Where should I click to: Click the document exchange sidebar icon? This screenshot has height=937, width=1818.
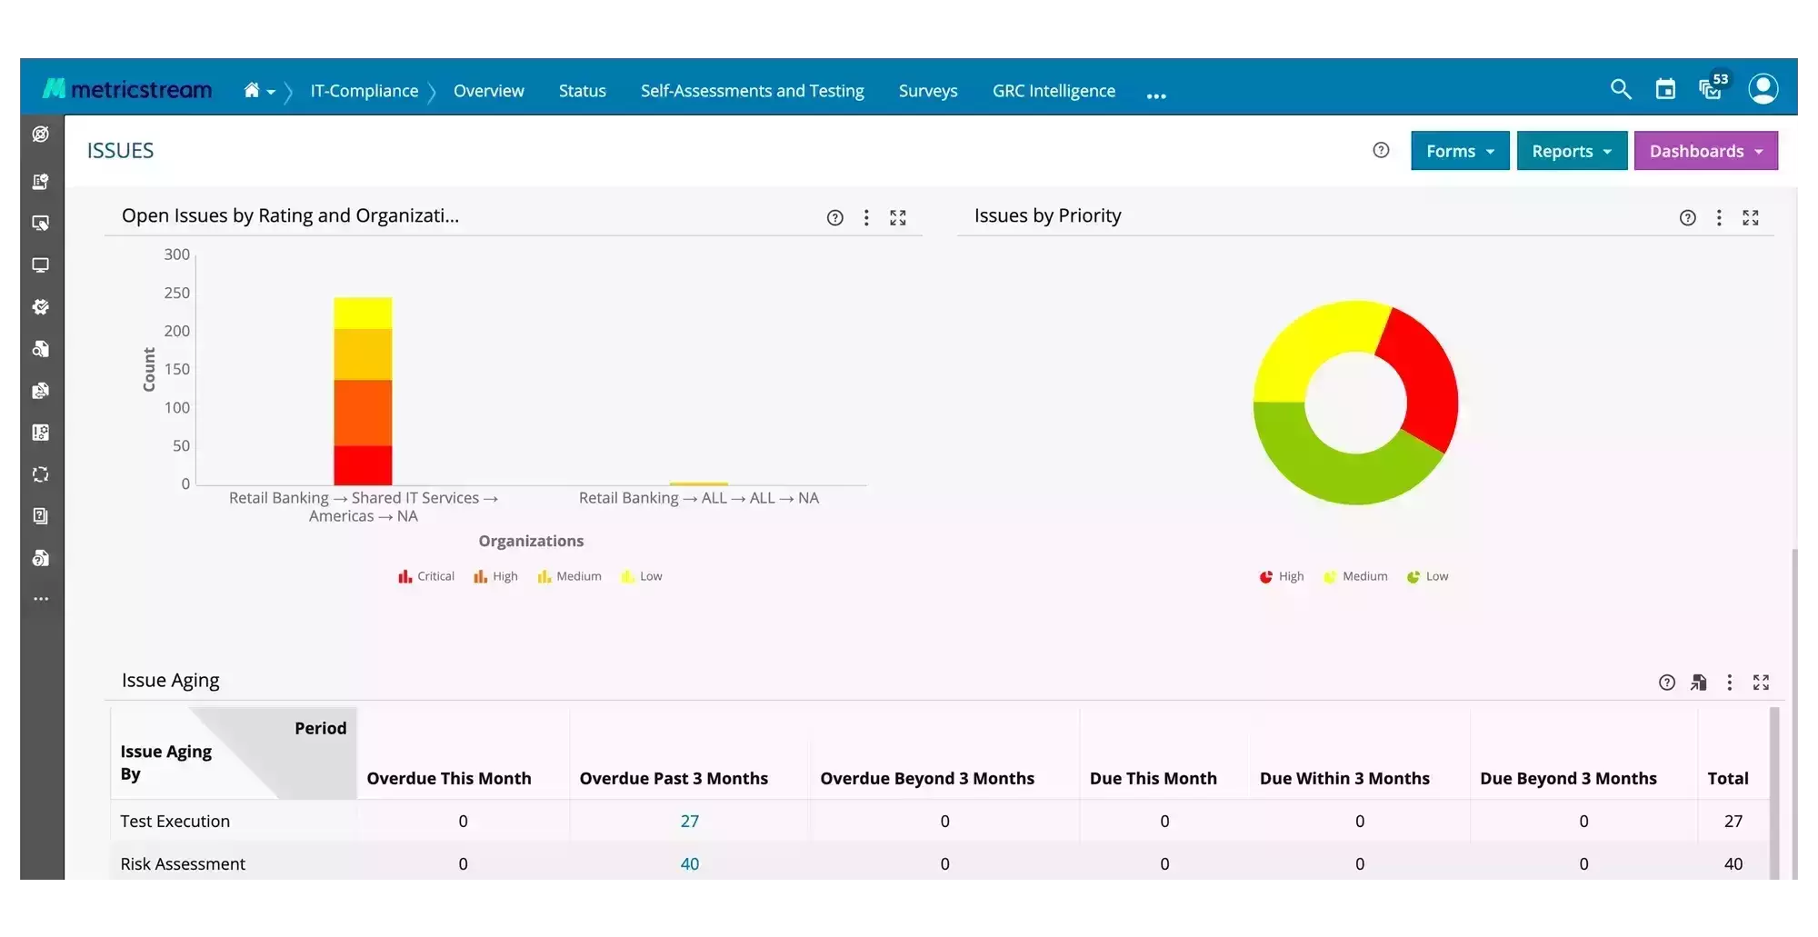(41, 391)
